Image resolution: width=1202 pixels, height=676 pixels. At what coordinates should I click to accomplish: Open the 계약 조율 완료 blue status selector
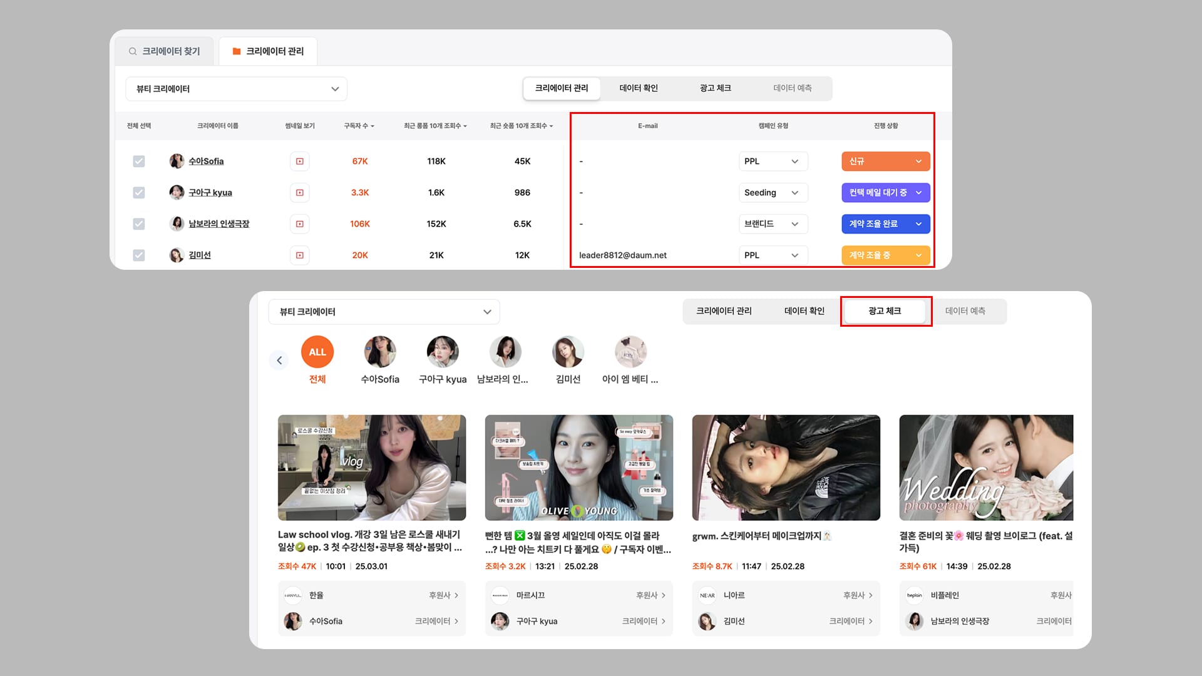tap(885, 224)
